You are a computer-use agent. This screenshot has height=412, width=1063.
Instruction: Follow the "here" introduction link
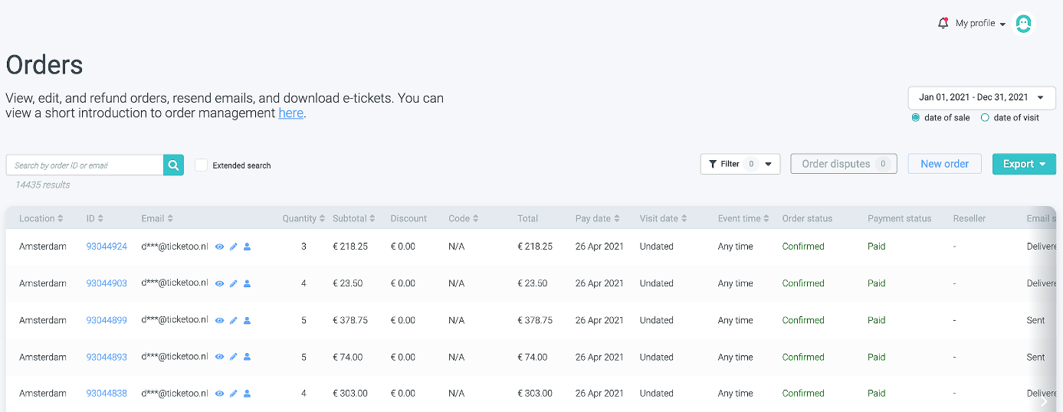pos(290,113)
